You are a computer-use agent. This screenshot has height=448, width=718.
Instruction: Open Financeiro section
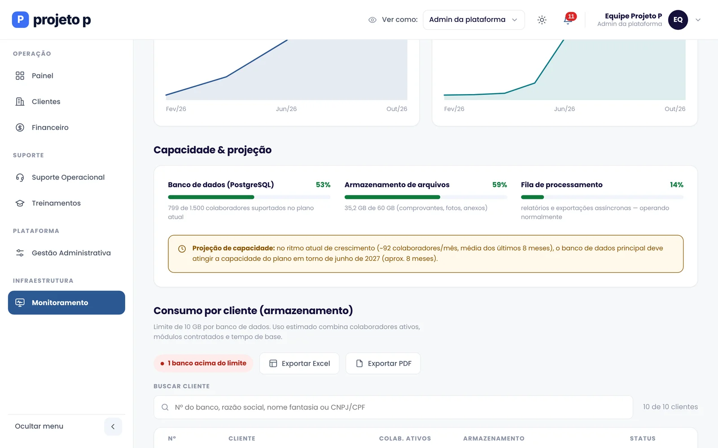(x=66, y=128)
